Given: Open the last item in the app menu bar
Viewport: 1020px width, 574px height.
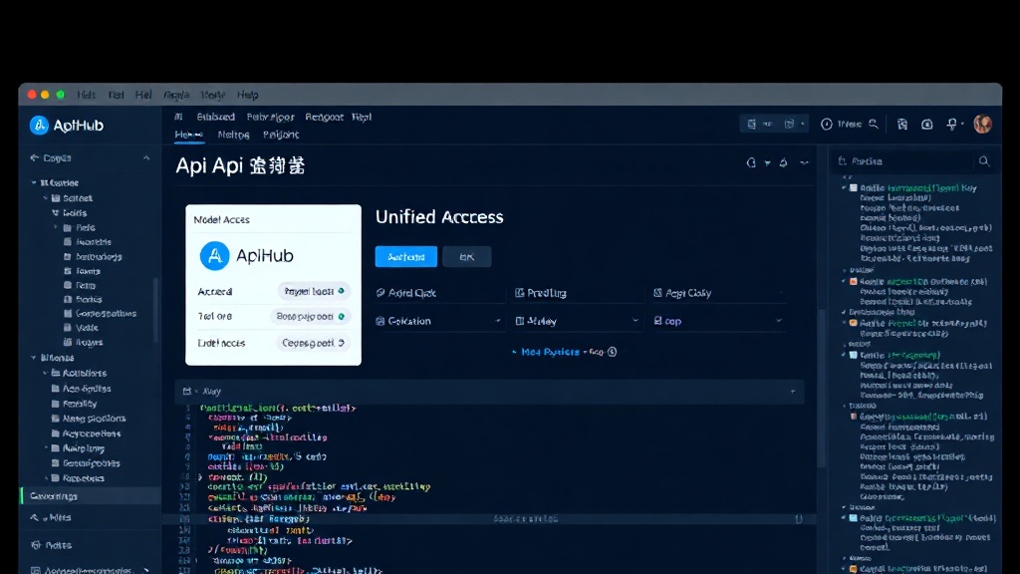Looking at the screenshot, I should (x=361, y=118).
